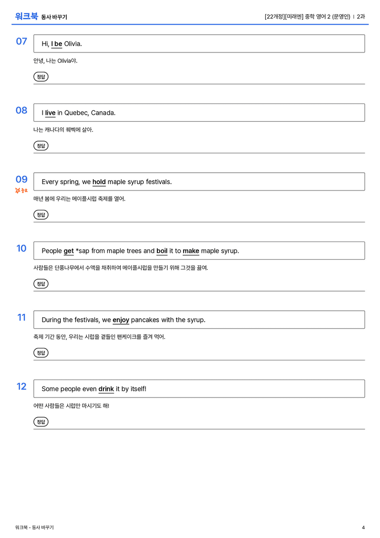
Task: Click the 정답 badge under question 11
Action: [x=41, y=352]
